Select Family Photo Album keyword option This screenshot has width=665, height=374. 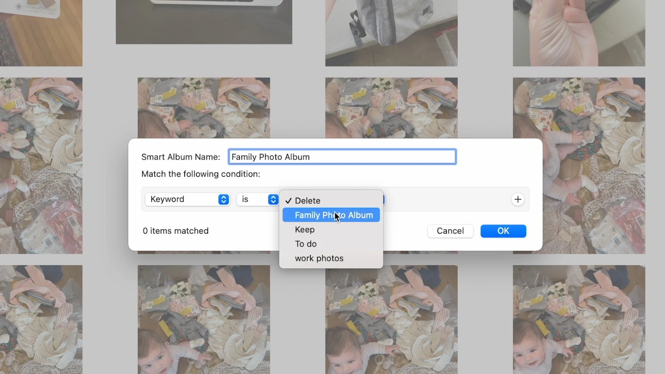pos(331,215)
